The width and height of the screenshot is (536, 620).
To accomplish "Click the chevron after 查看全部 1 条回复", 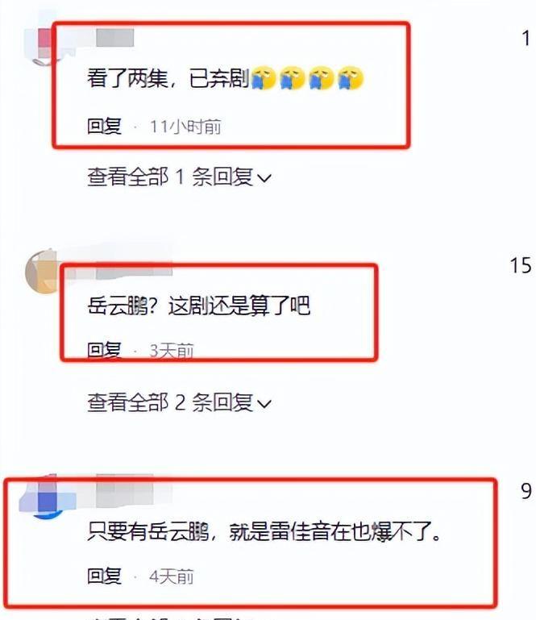I will 264,178.
